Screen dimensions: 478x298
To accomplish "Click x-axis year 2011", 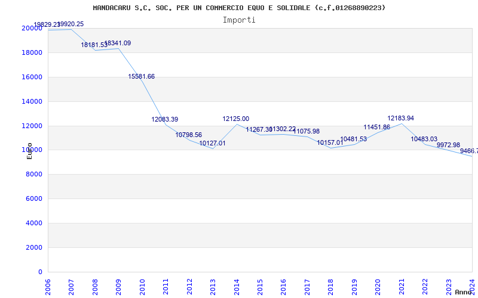I will pos(166,287).
